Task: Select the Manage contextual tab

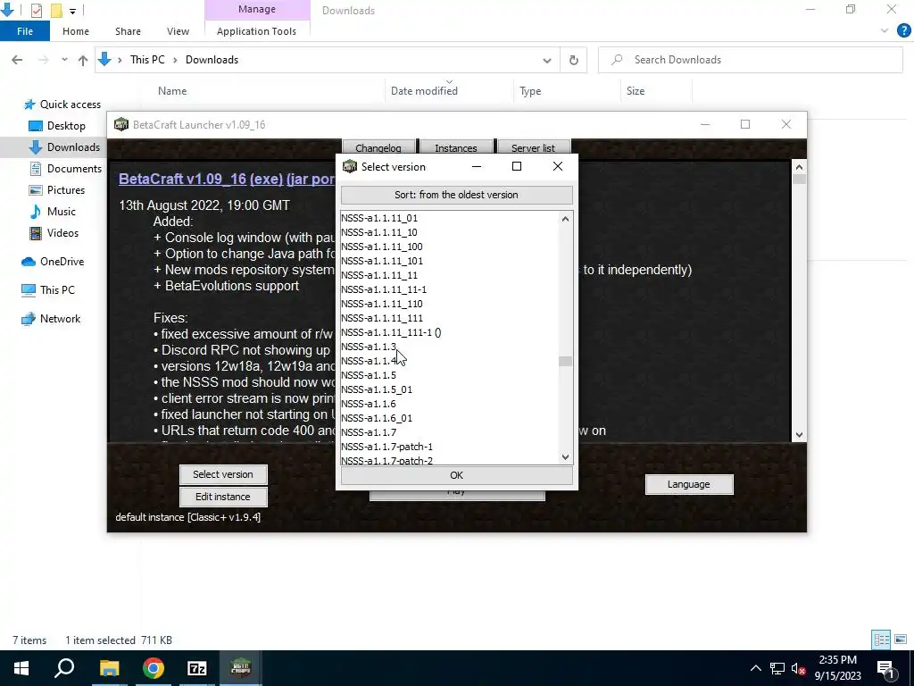Action: click(x=257, y=9)
